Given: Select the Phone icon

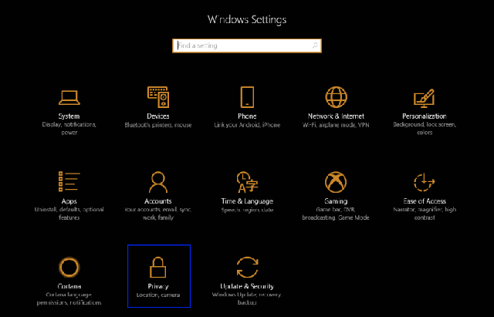Looking at the screenshot, I should tap(247, 97).
